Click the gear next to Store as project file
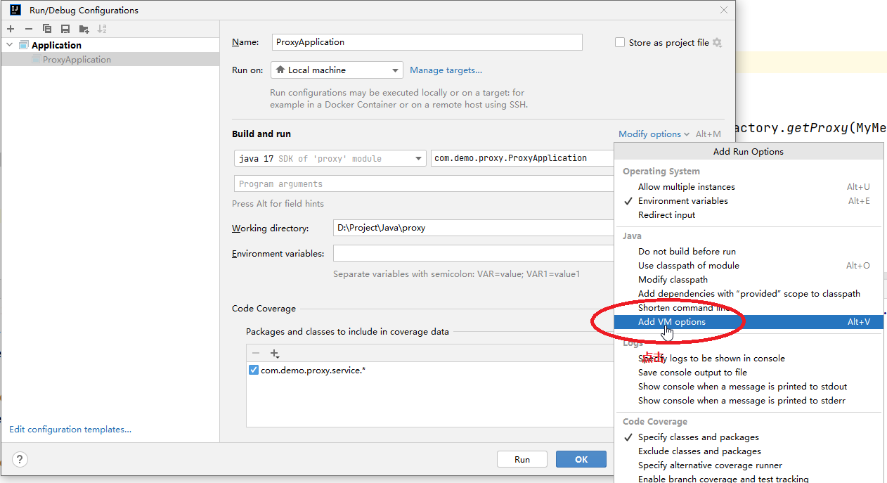 pyautogui.click(x=717, y=42)
